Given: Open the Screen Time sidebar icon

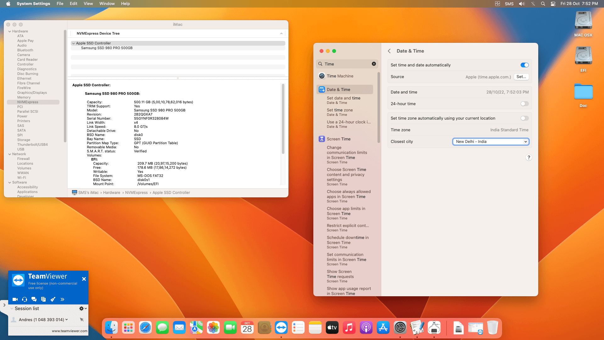Looking at the screenshot, I should point(322,139).
